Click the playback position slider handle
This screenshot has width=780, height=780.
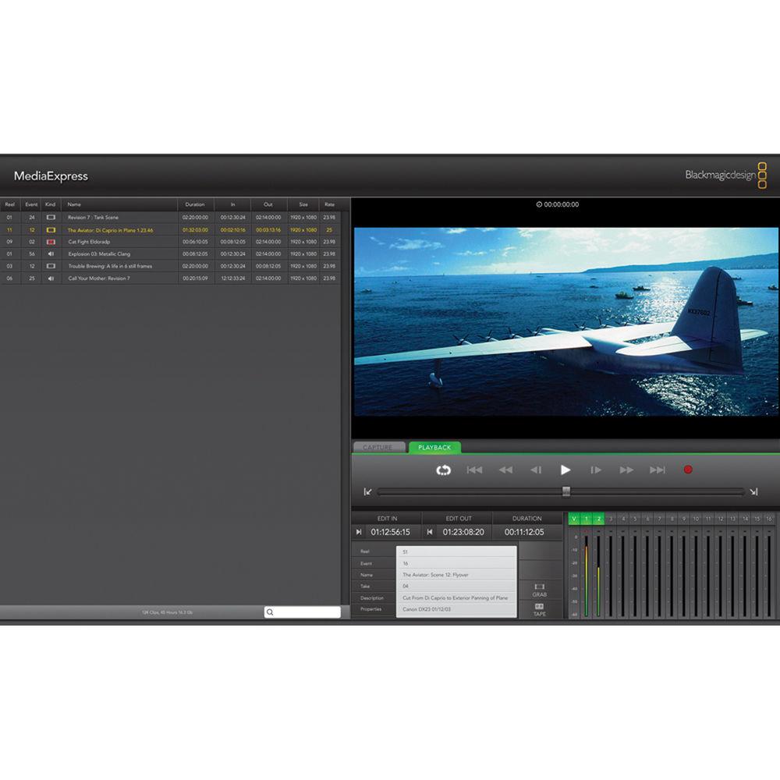click(565, 491)
